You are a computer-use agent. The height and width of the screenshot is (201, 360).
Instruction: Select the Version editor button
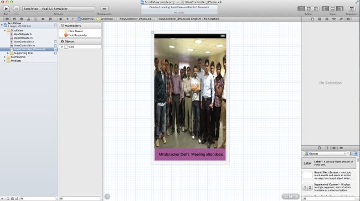[x=316, y=9]
